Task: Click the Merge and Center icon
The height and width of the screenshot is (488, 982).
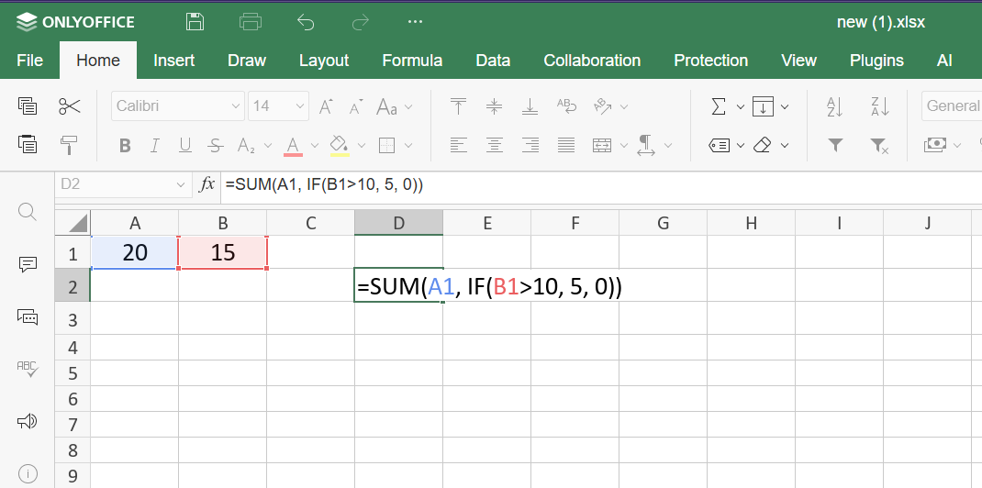Action: coord(602,146)
